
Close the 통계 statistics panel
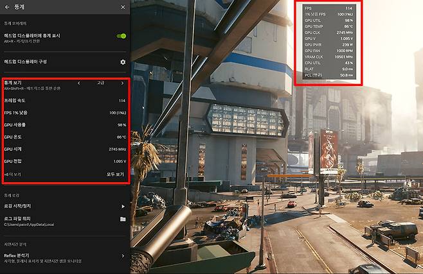point(123,7)
